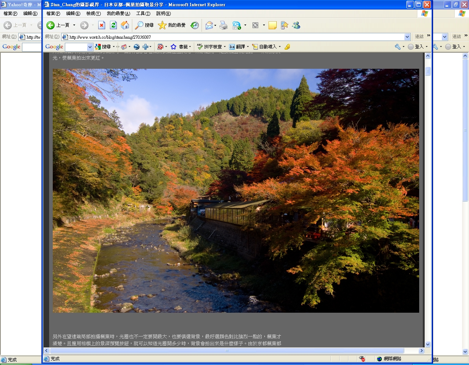Go to the Home page icon
This screenshot has height=365, width=469.
click(125, 25)
